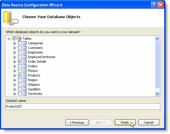170x134 pixels.
Task: Toggle the Tables root checkbox
Action: (x=14, y=38)
